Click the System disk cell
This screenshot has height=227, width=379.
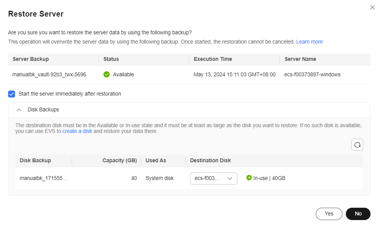click(x=160, y=178)
